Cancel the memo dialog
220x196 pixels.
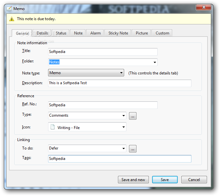pyautogui.click(x=194, y=179)
